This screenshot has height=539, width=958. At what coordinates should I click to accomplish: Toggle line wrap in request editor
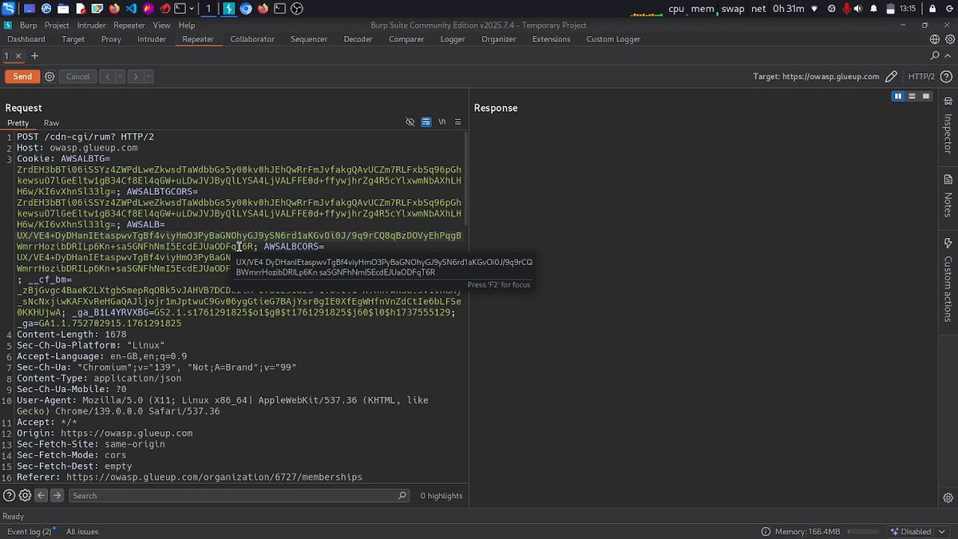coord(426,122)
